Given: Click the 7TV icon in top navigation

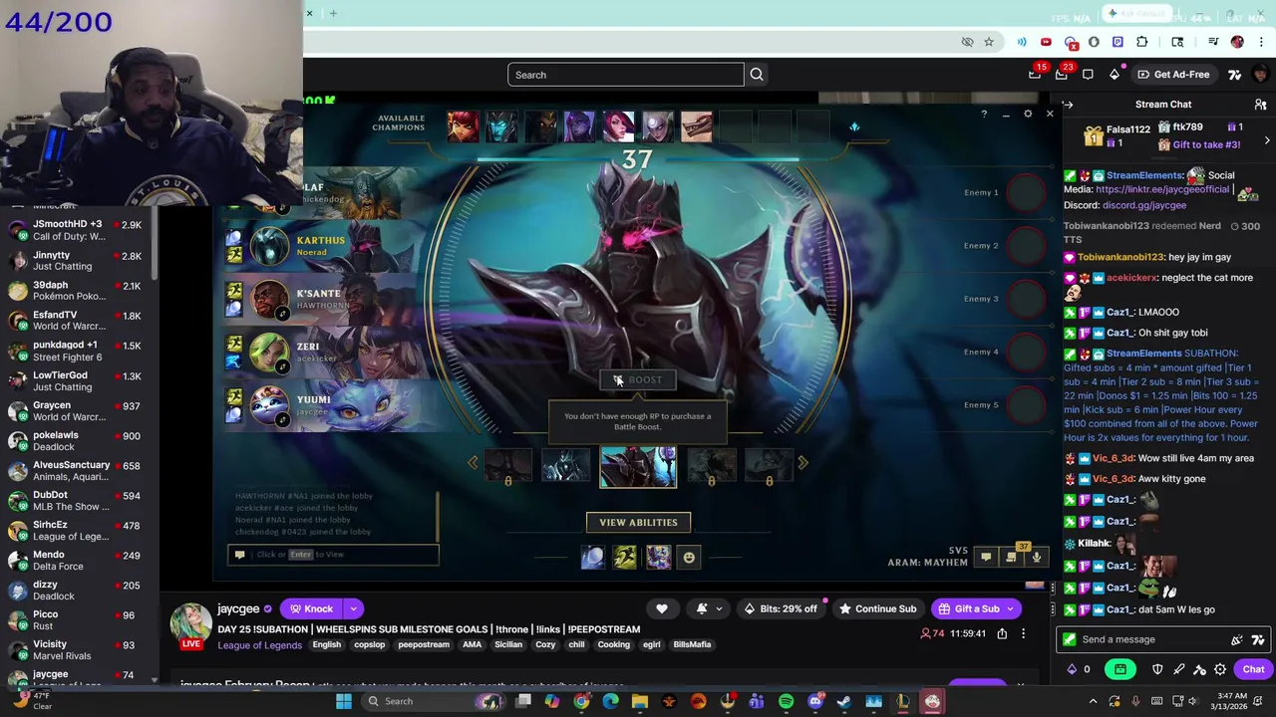Looking at the screenshot, I should click(1234, 75).
